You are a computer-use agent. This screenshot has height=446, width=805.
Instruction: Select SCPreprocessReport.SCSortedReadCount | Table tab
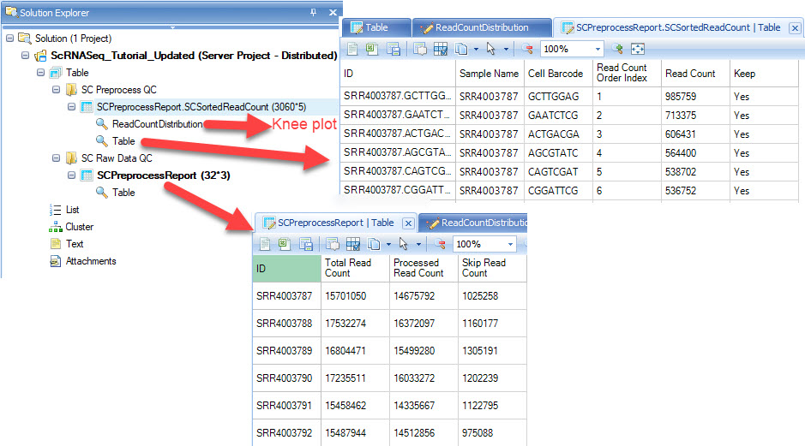click(677, 27)
